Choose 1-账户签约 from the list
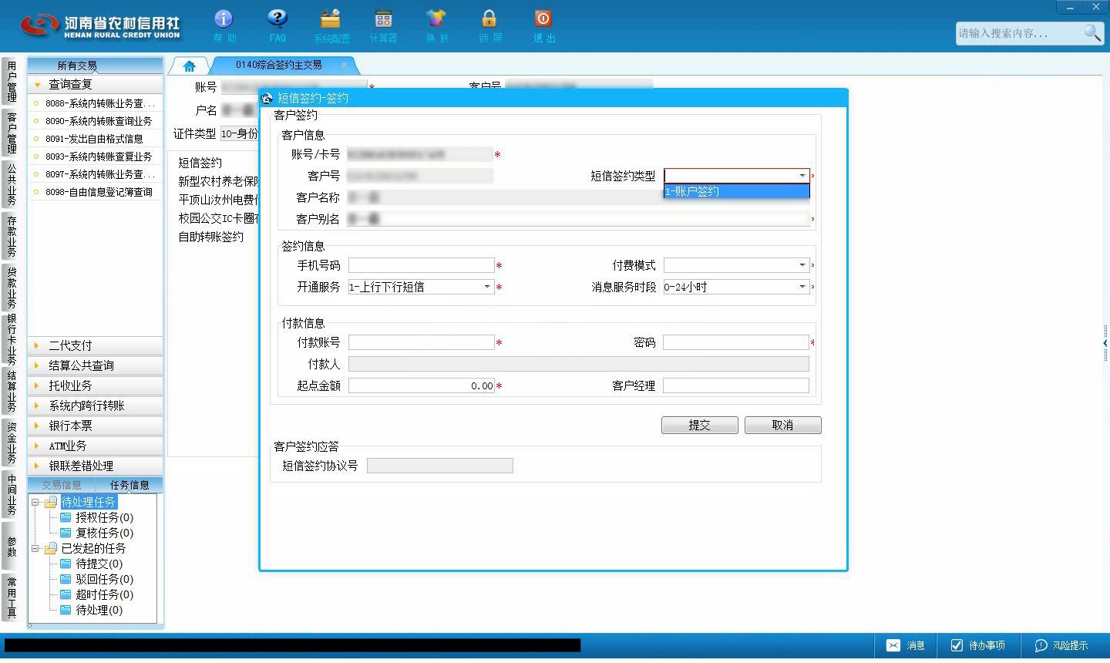Viewport: 1110px width, 663px height. coord(736,191)
